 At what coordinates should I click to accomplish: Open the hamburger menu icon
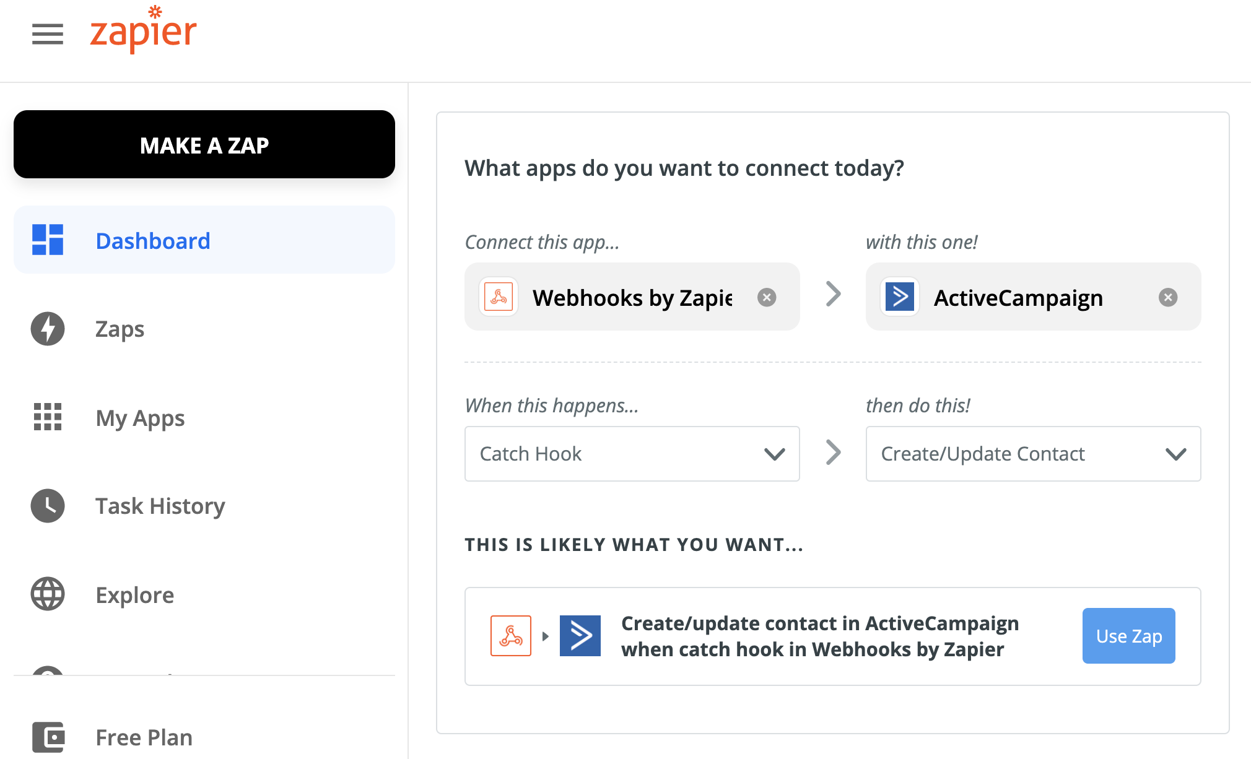48,34
